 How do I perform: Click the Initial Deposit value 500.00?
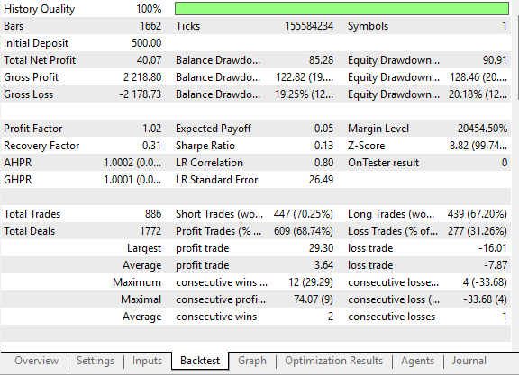click(x=147, y=43)
